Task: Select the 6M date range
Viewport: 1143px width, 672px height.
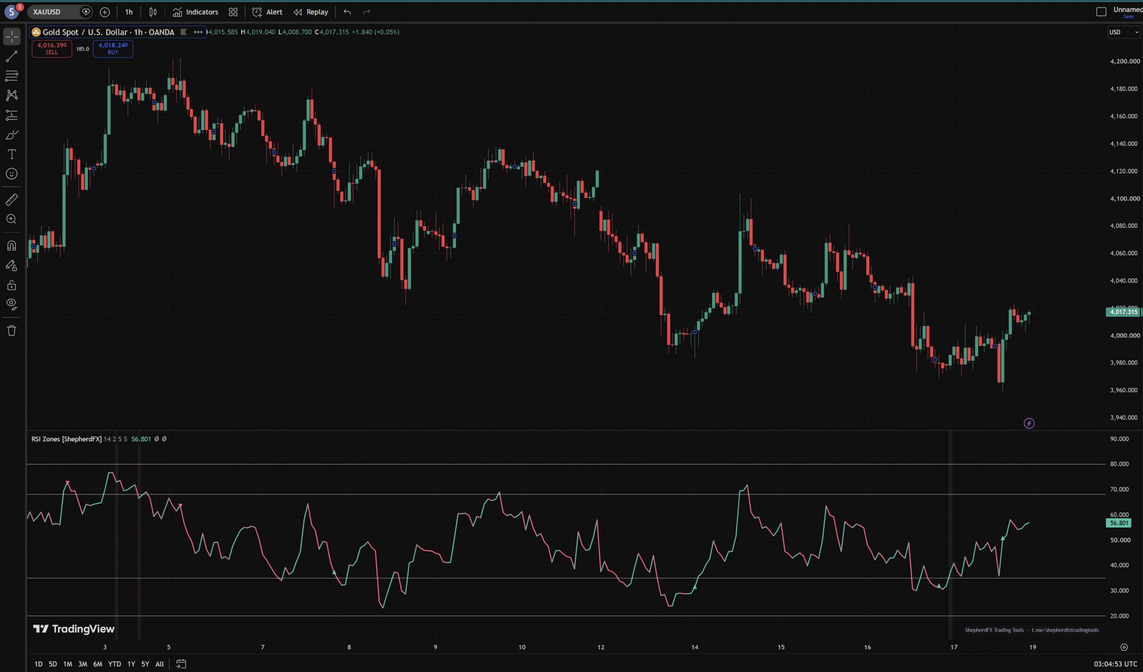Action: pos(97,664)
